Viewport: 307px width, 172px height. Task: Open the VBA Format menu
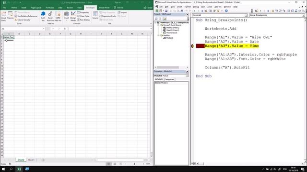[x=188, y=7]
